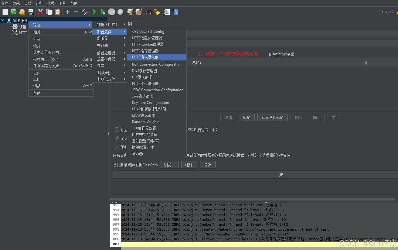This screenshot has height=250, width=398.
Task: Open Help with question mark icon
Action: (176, 12)
